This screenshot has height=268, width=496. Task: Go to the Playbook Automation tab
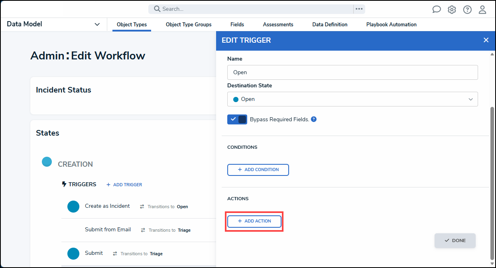click(x=392, y=24)
